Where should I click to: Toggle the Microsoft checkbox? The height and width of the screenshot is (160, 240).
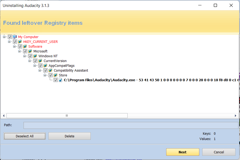coord(25,51)
